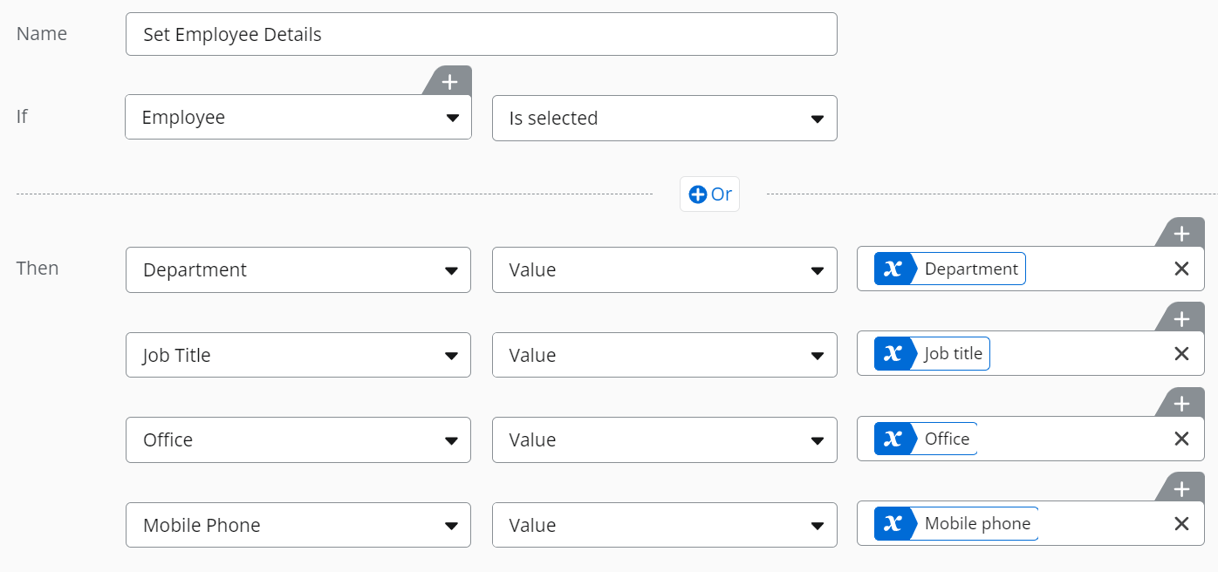Open the Value dropdown in Office row
The height and width of the screenshot is (572, 1218).
[665, 439]
